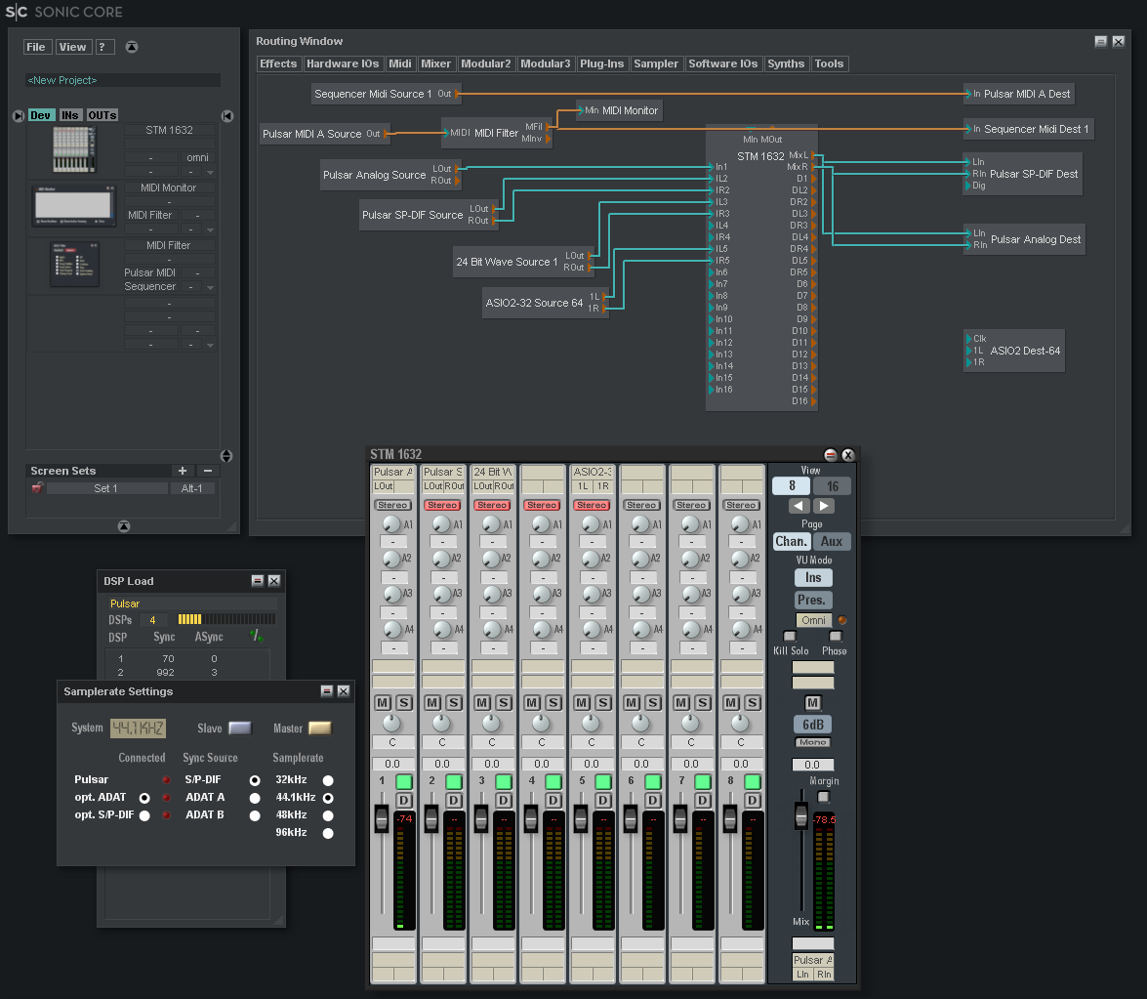Toggle Phase checkbox in mixer
This screenshot has height=999, width=1147.
(836, 636)
